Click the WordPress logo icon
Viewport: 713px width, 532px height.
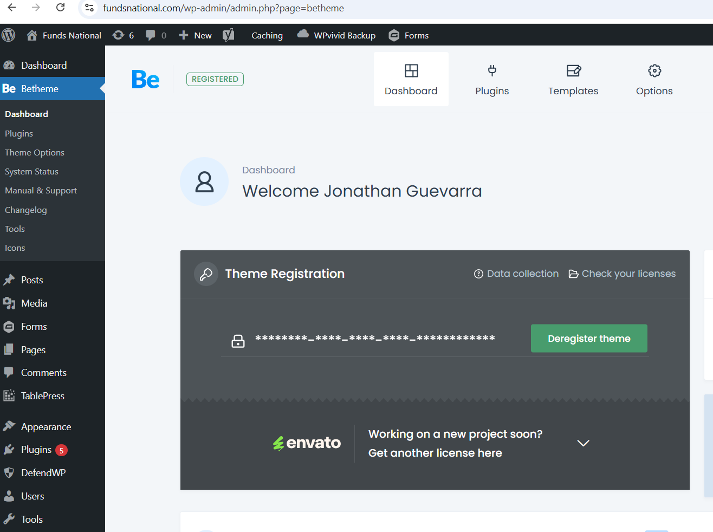(x=9, y=35)
